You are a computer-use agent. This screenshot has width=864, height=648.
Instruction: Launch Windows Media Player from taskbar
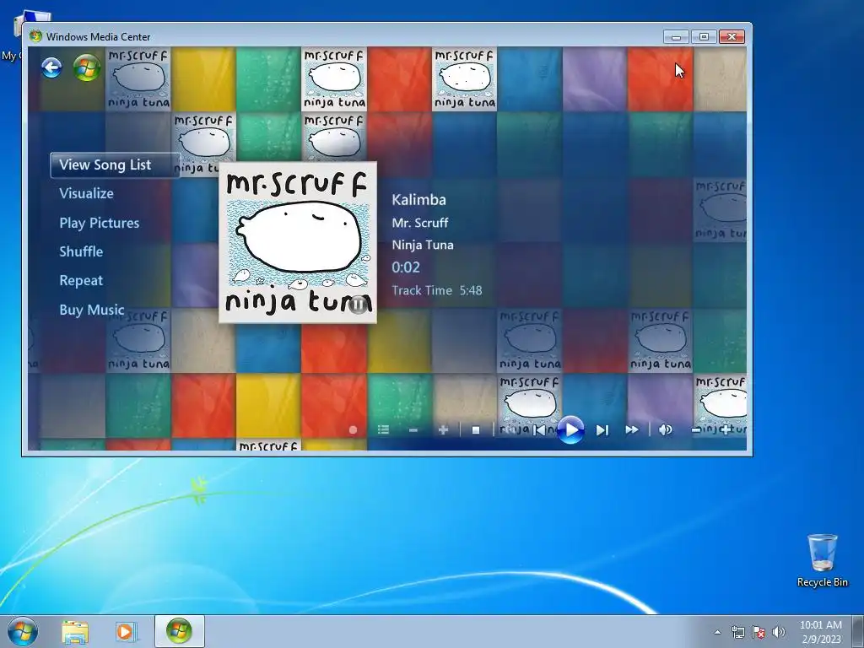[127, 631]
